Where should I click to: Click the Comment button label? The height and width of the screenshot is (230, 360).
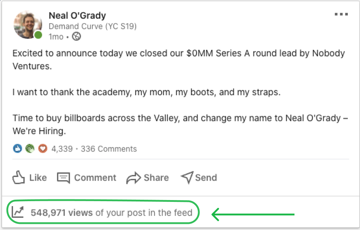click(95, 178)
